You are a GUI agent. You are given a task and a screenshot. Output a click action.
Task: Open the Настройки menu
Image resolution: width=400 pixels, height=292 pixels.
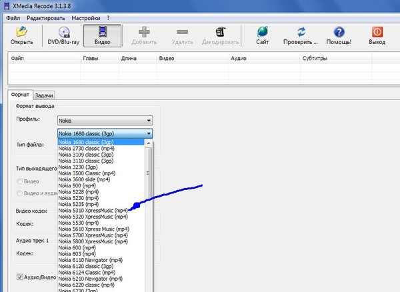[x=86, y=18]
